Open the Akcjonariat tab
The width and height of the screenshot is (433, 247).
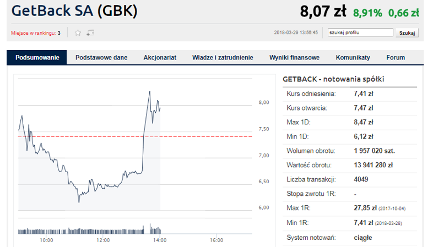[160, 57]
